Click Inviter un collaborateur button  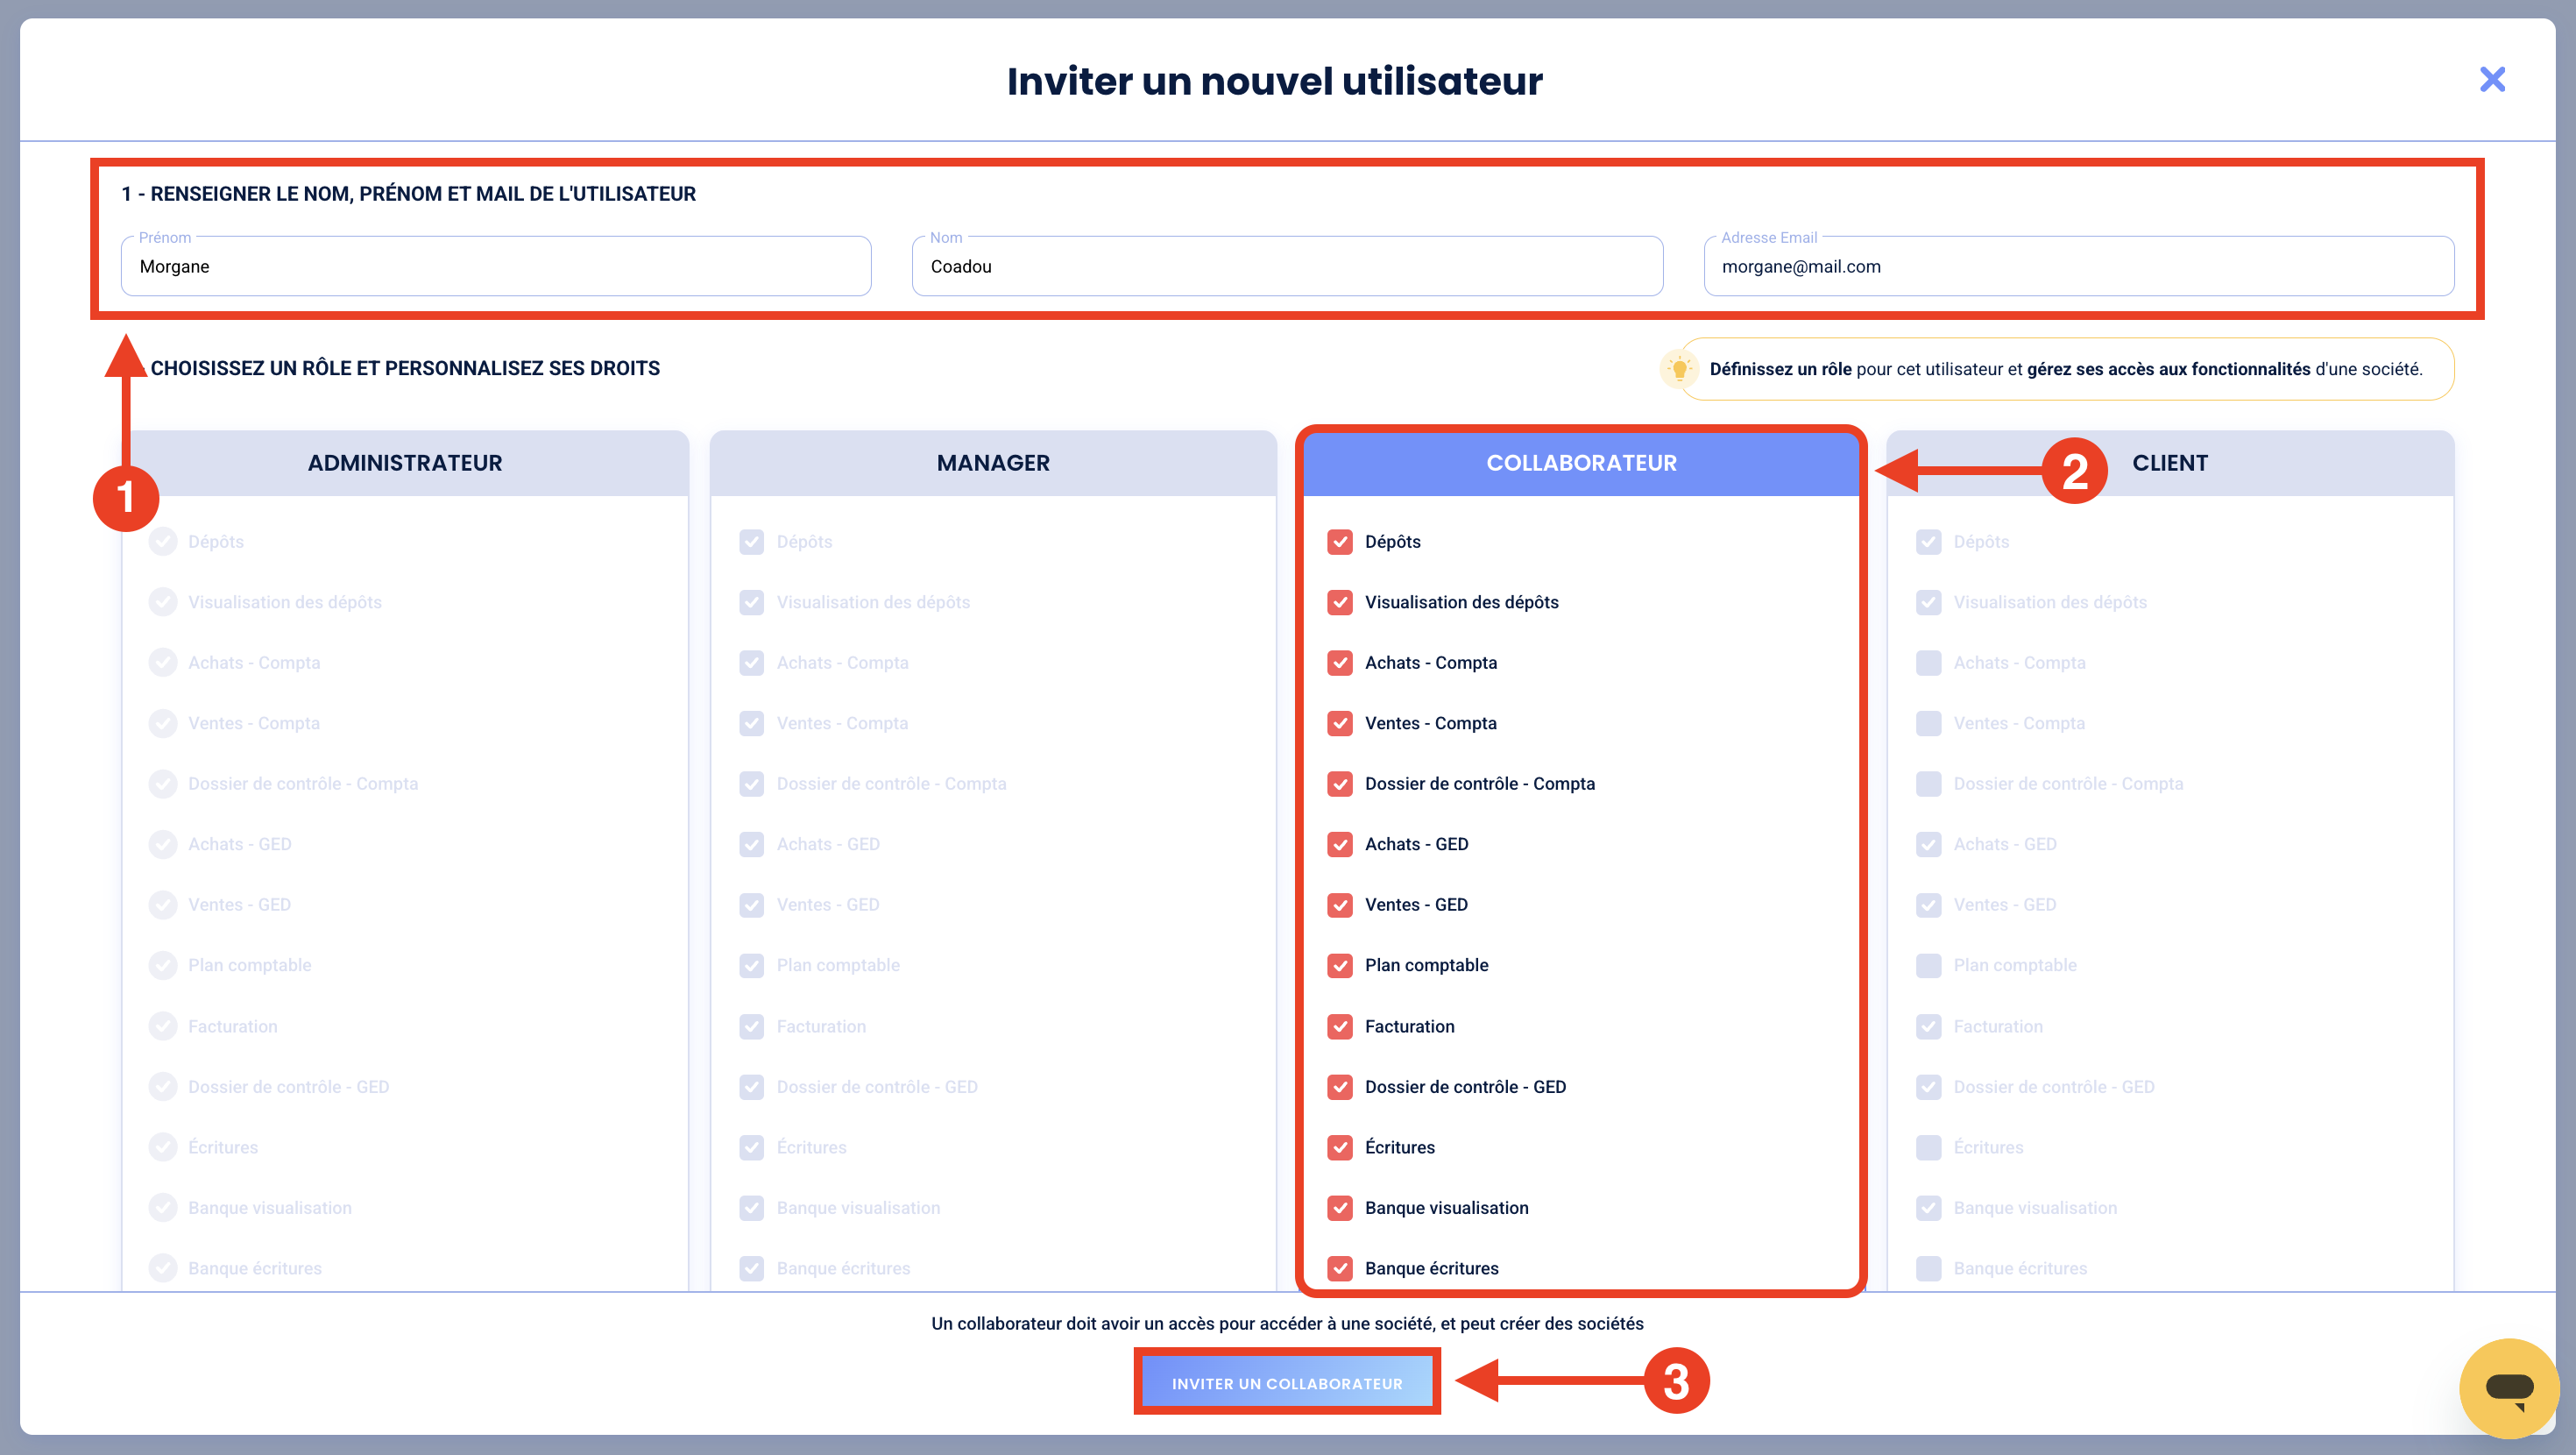coord(1287,1383)
